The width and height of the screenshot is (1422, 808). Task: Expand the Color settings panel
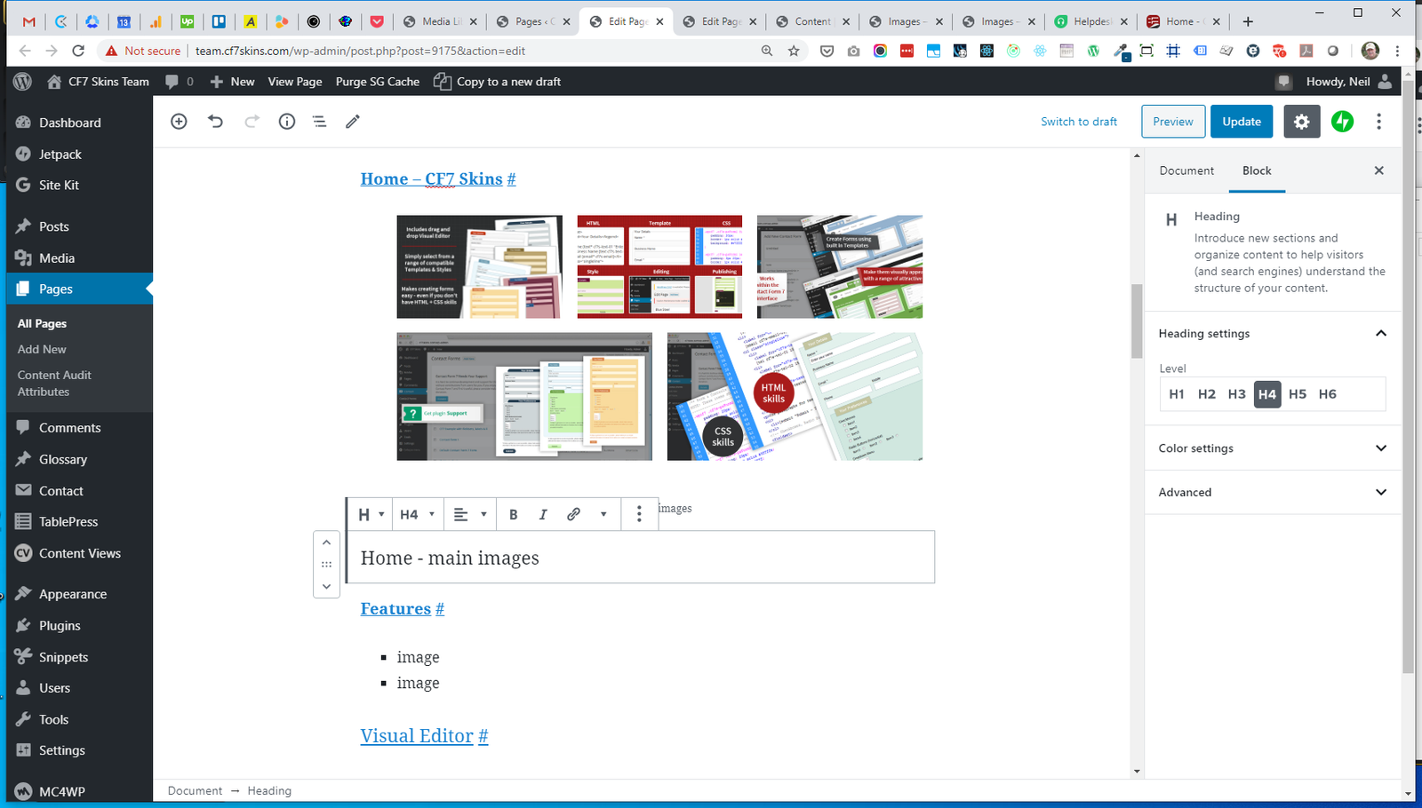coord(1272,448)
